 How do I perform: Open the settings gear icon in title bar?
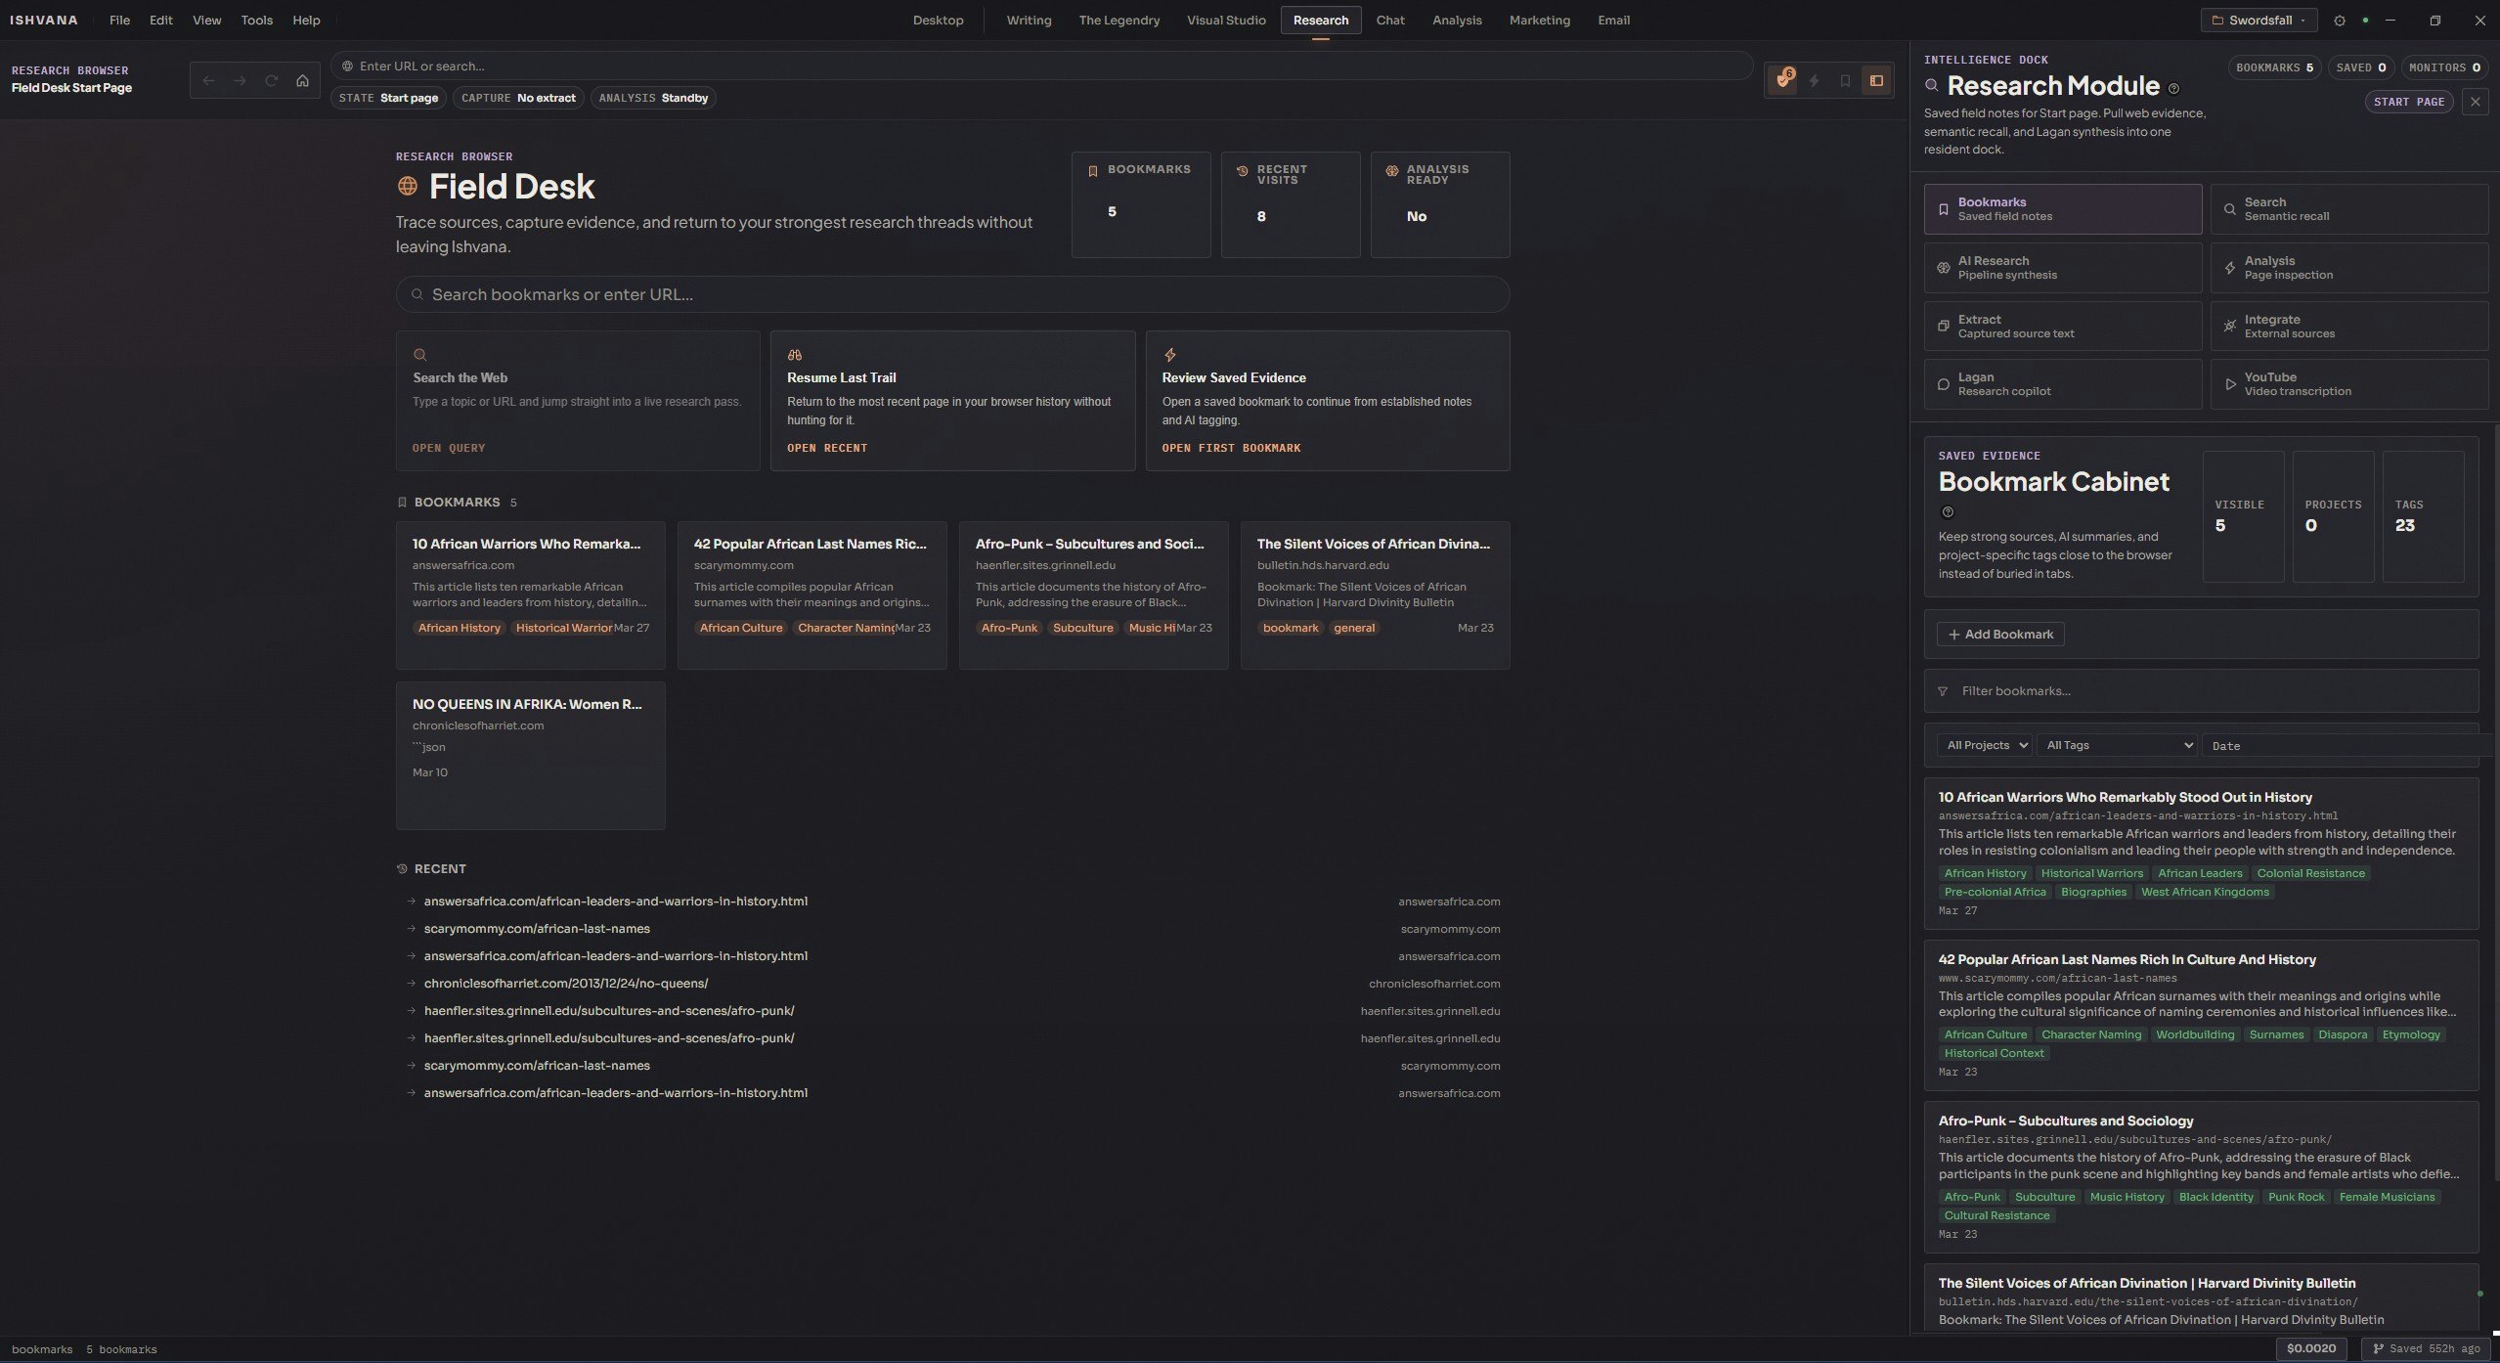(x=2339, y=21)
